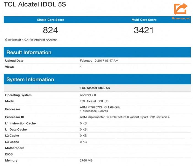Viewport: 193px width, 166px height.
Task: Click the Memory label
Action: [x=11, y=160]
